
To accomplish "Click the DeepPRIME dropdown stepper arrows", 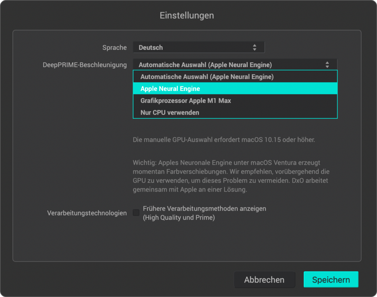I will (327, 65).
